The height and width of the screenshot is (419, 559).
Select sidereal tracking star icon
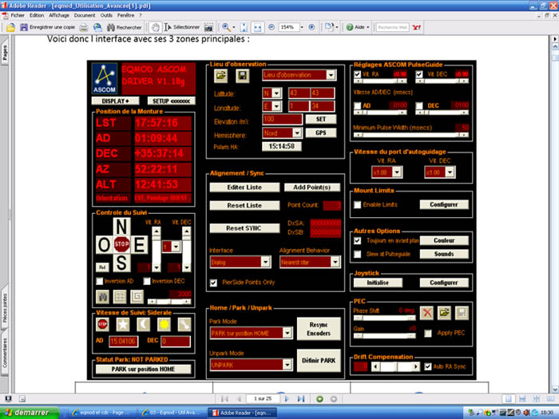point(123,324)
